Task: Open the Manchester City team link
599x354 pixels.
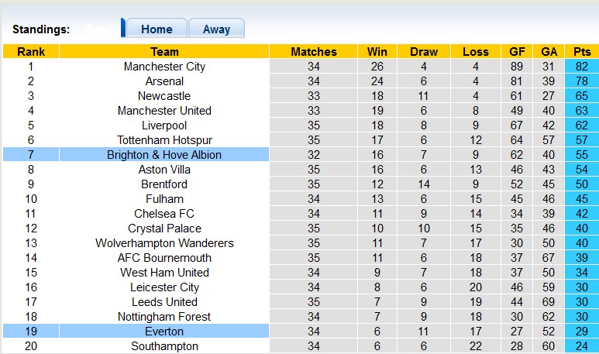Action: coord(164,67)
